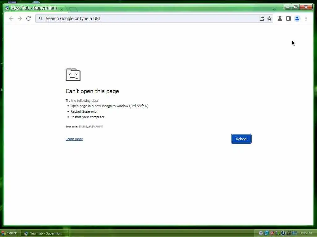Click the blue download arrow tray icon

click(283, 233)
